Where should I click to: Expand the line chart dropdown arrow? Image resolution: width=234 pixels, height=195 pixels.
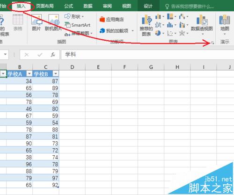click(x=163, y=25)
